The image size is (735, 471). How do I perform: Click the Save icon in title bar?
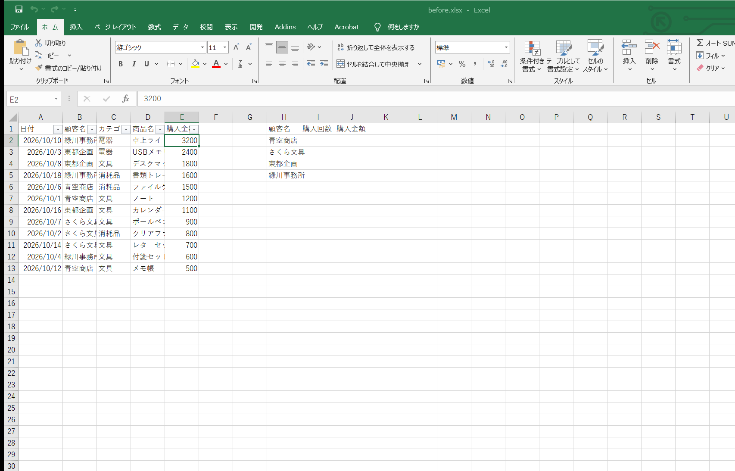(19, 9)
